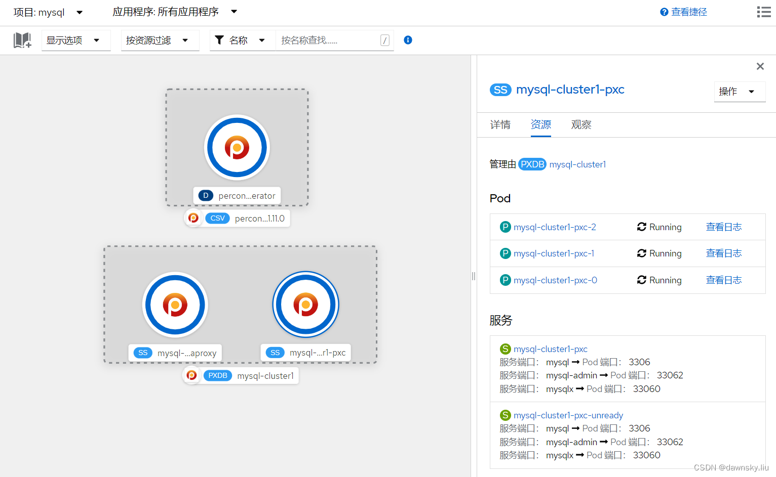This screenshot has width=776, height=477.
Task: Open the add-to-project catalog book icon
Action: (x=22, y=40)
